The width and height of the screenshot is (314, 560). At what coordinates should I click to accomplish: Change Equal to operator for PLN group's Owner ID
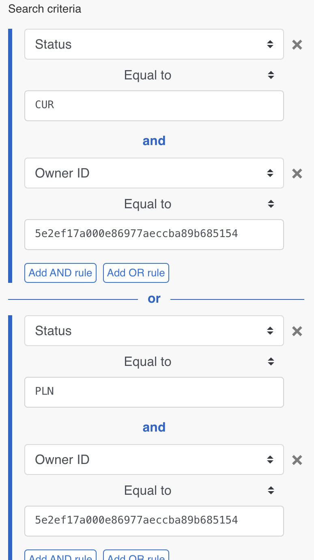point(154,490)
